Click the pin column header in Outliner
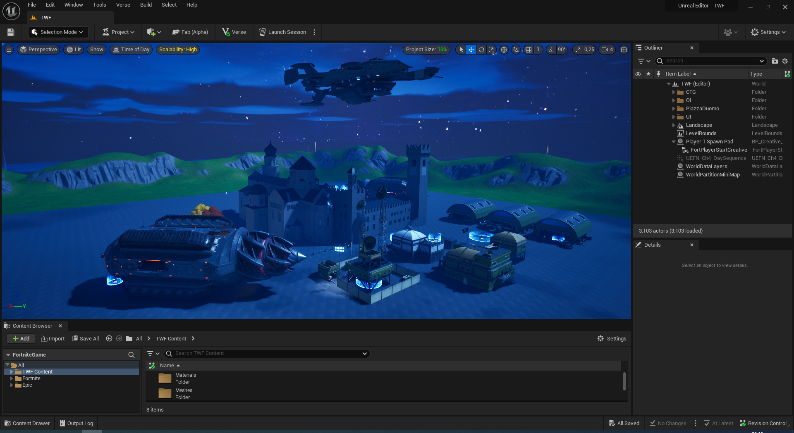 pyautogui.click(x=658, y=74)
